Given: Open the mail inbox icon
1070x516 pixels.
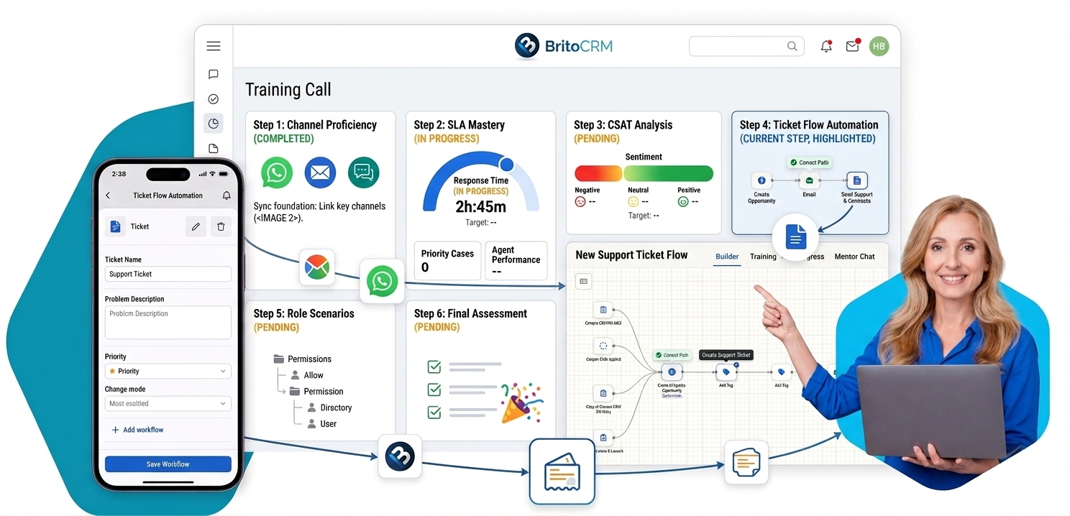Looking at the screenshot, I should click(x=852, y=46).
